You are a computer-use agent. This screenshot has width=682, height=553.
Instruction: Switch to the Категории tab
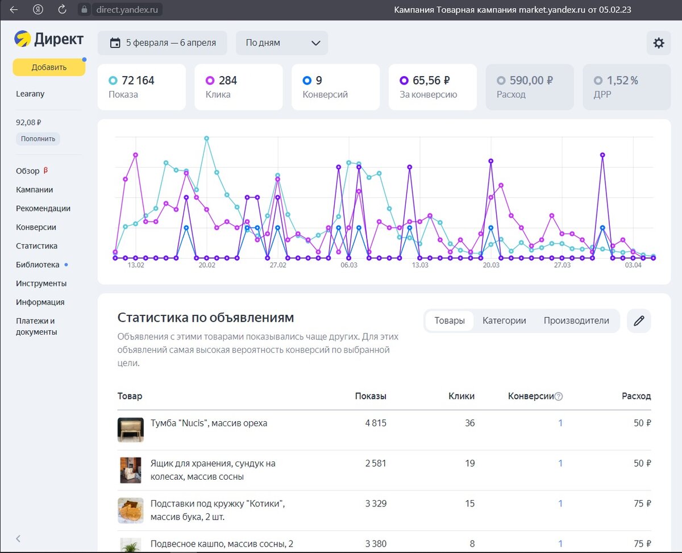coord(504,321)
